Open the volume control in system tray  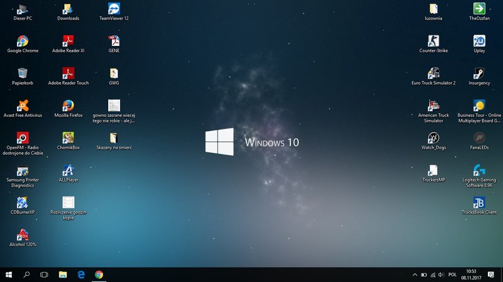pyautogui.click(x=441, y=274)
